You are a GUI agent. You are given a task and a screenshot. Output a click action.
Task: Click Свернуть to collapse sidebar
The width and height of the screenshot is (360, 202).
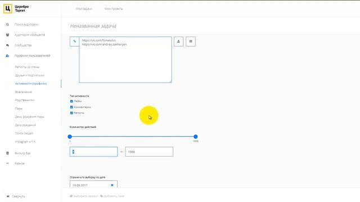(x=19, y=196)
